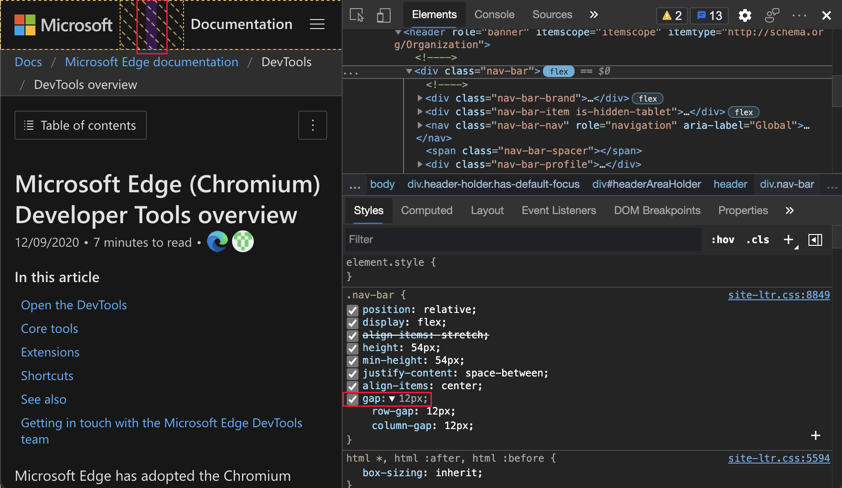Open the issues counter showing 13

(708, 15)
